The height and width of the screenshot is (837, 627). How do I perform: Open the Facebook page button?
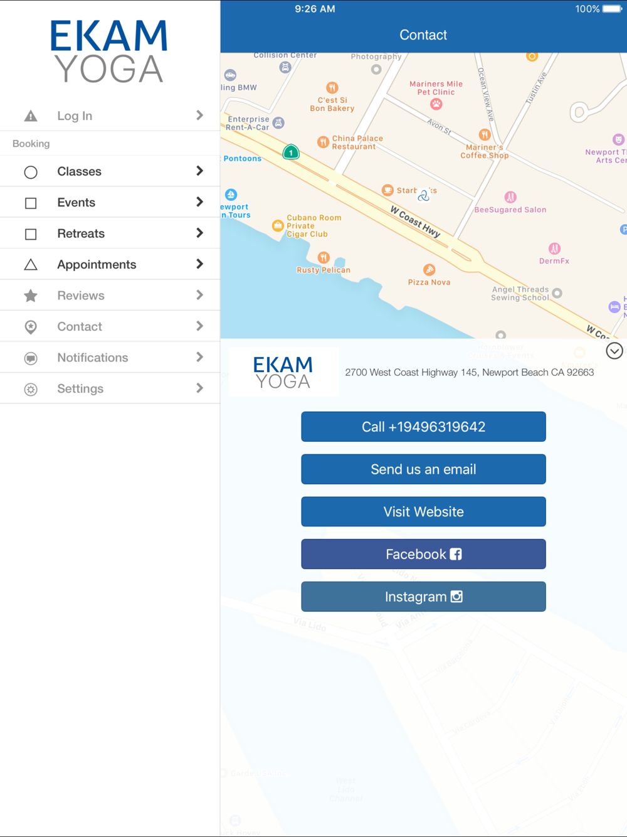(423, 554)
